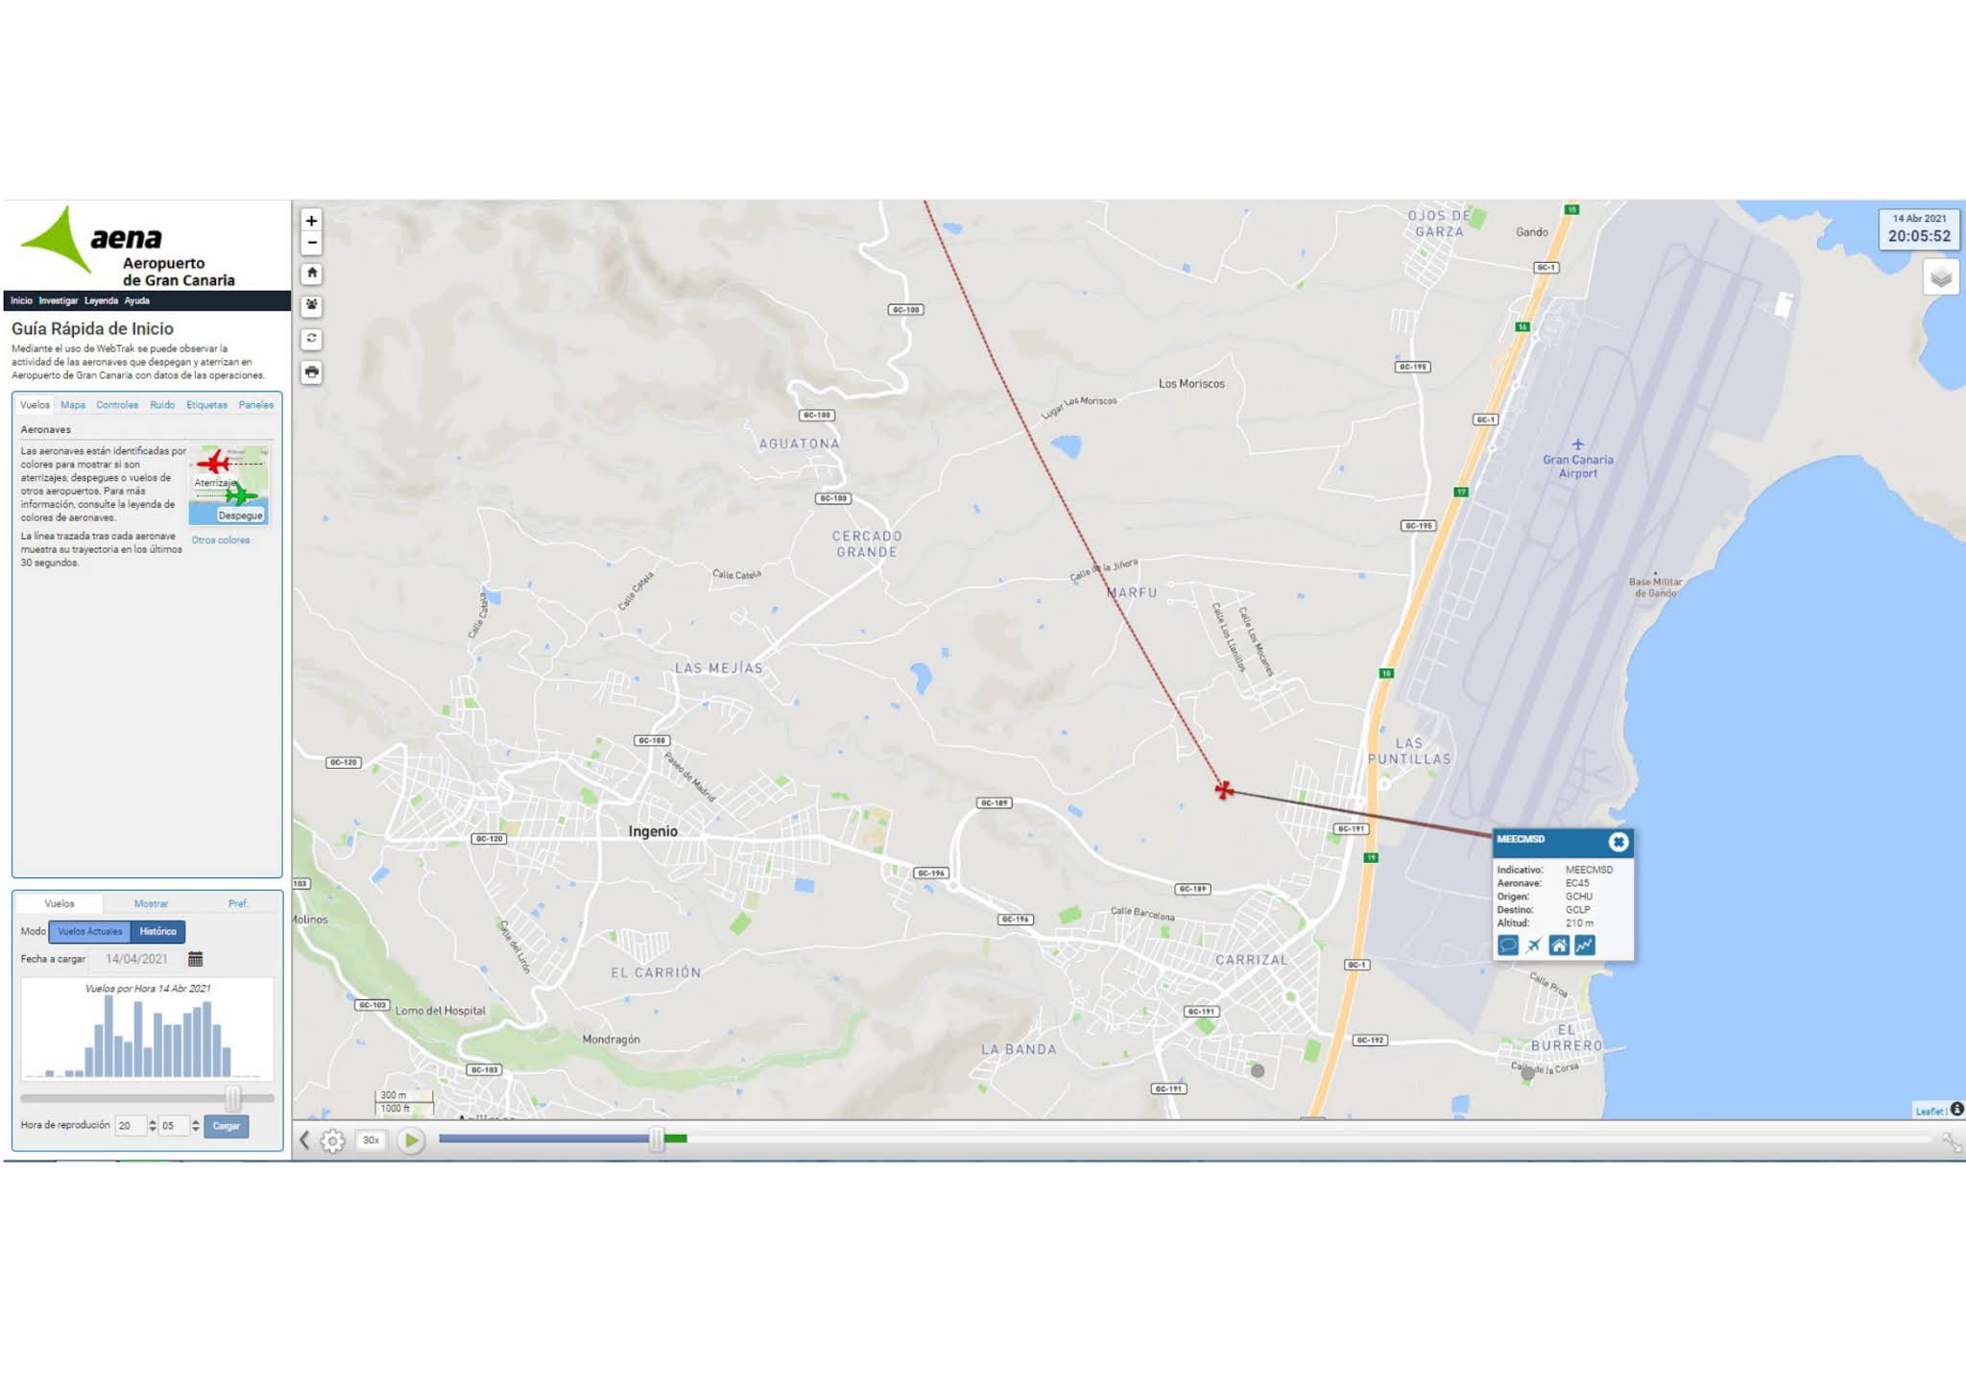The image size is (1966, 1390).
Task: Show altitude graph in MEECMSD popup
Action: coord(1584,946)
